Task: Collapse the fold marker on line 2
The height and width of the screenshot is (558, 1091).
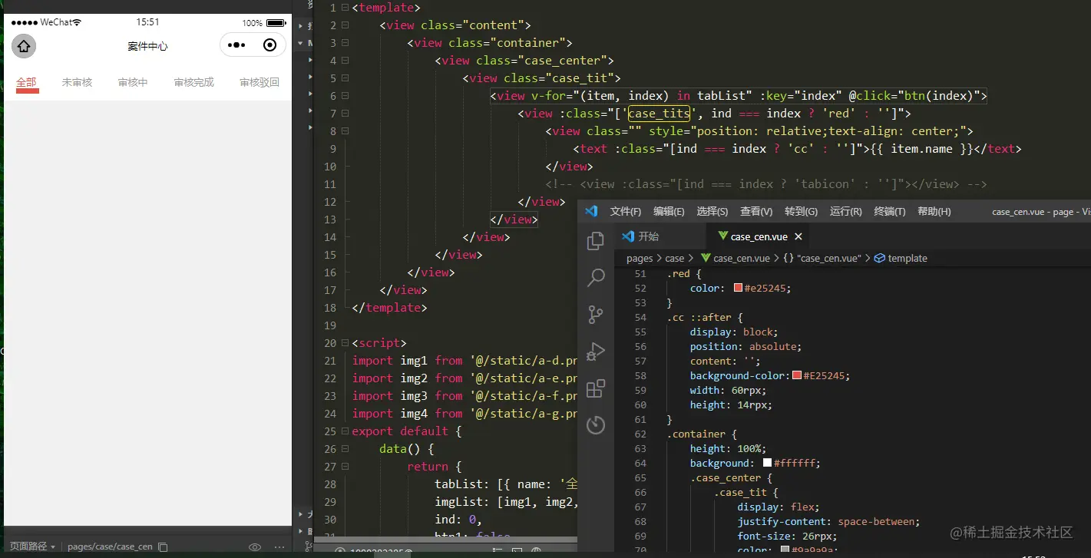Action: 345,25
